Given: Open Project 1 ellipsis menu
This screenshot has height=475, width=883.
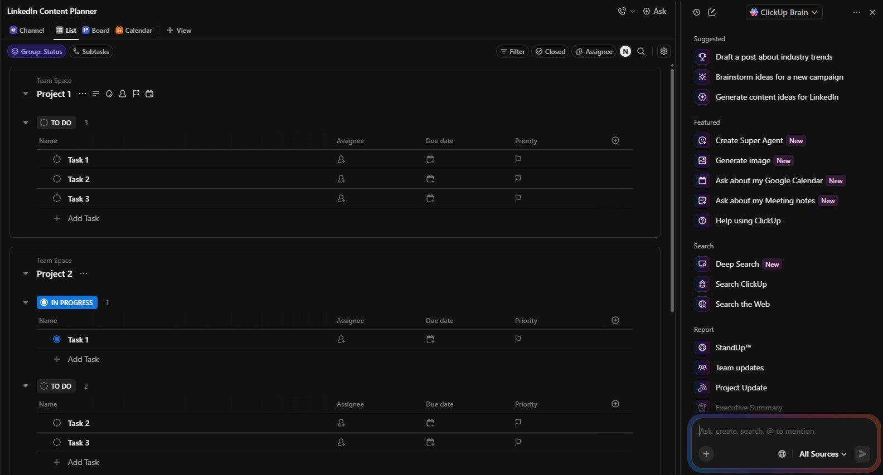Looking at the screenshot, I should click(x=83, y=94).
